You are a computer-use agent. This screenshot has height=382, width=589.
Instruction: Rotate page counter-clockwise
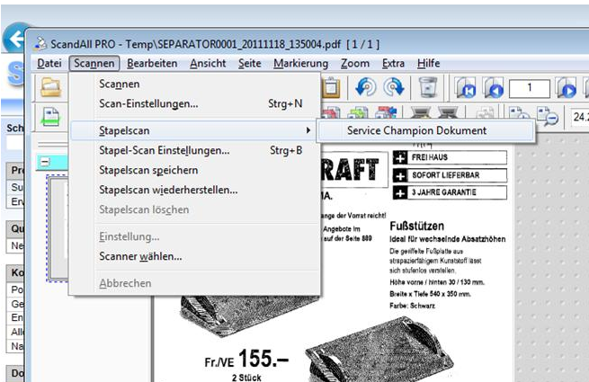pos(365,87)
